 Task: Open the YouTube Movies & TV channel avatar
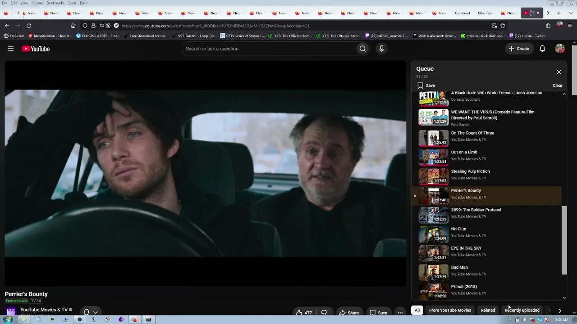(11, 311)
